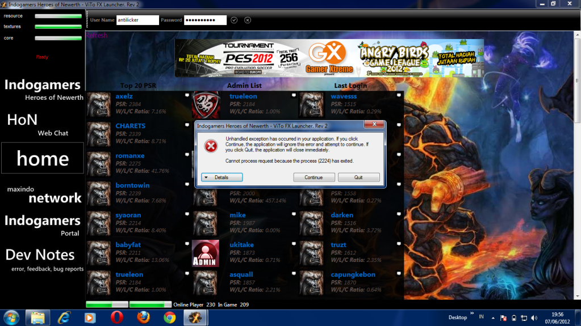Click player name wavesss in Last Login
Screen dimensions: 581x326
[344, 96]
